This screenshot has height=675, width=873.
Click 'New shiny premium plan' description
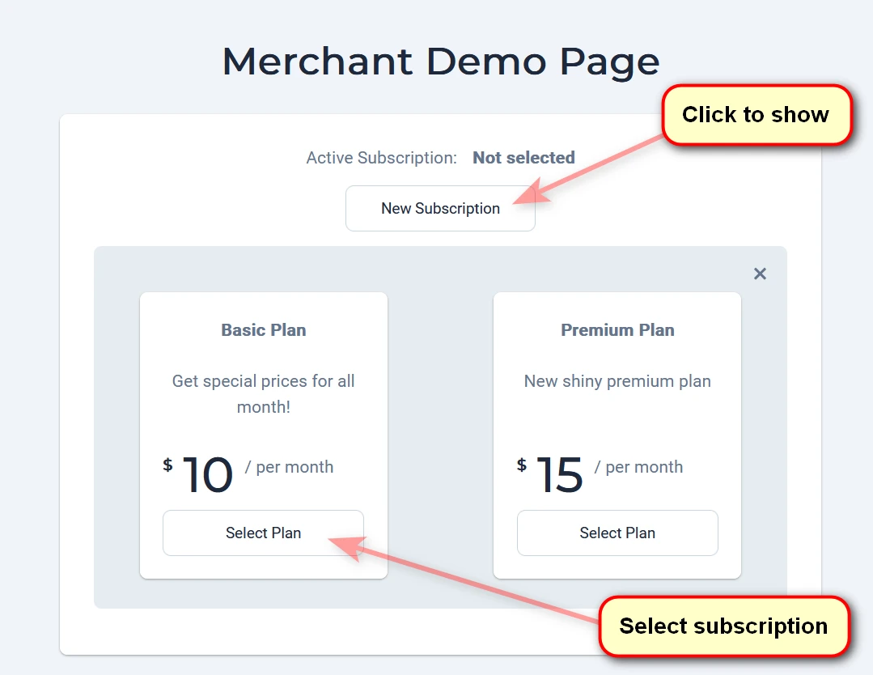pos(617,381)
